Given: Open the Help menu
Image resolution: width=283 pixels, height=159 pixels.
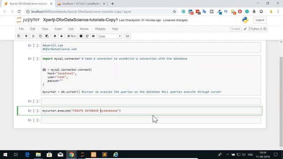Looking at the screenshot, I should tap(115, 29).
